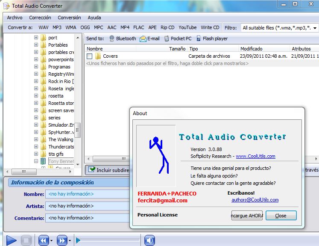Click the stick figure image in About
This screenshot has height=246, width=319.
click(156, 156)
